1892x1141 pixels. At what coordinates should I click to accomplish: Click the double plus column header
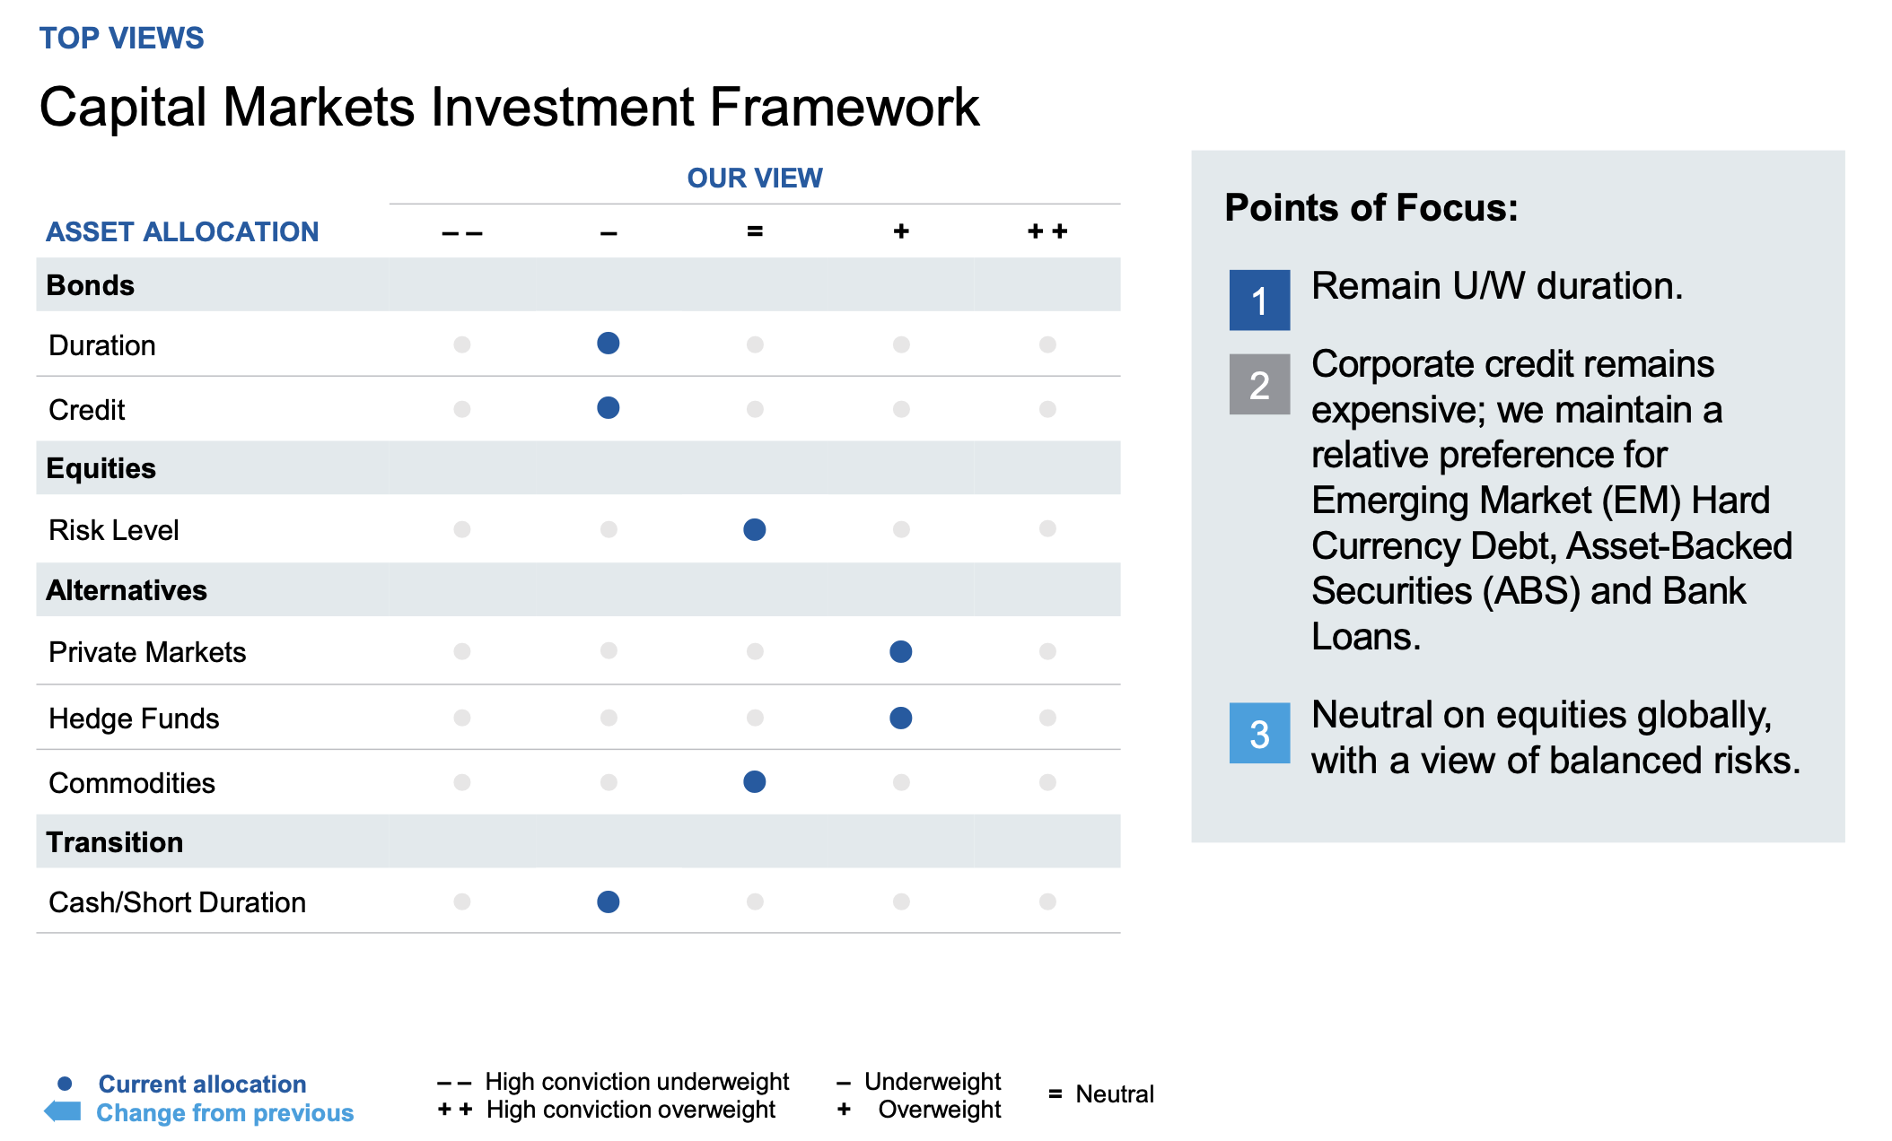pyautogui.click(x=1047, y=231)
